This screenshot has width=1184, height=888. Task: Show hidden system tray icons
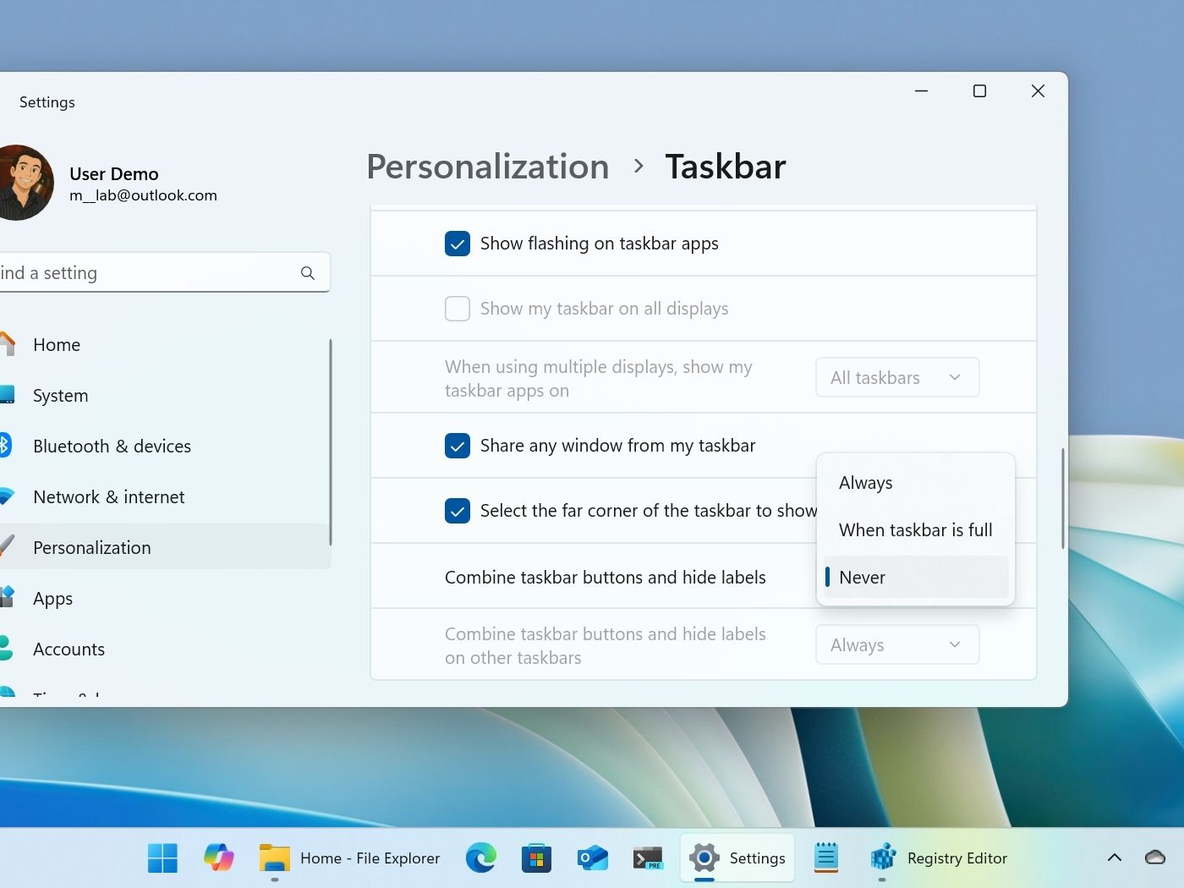coord(1115,858)
